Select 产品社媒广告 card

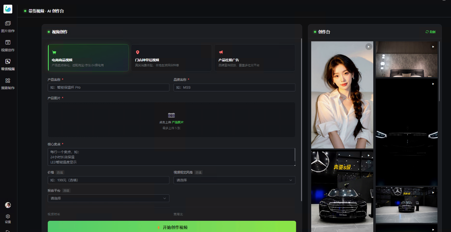point(255,58)
